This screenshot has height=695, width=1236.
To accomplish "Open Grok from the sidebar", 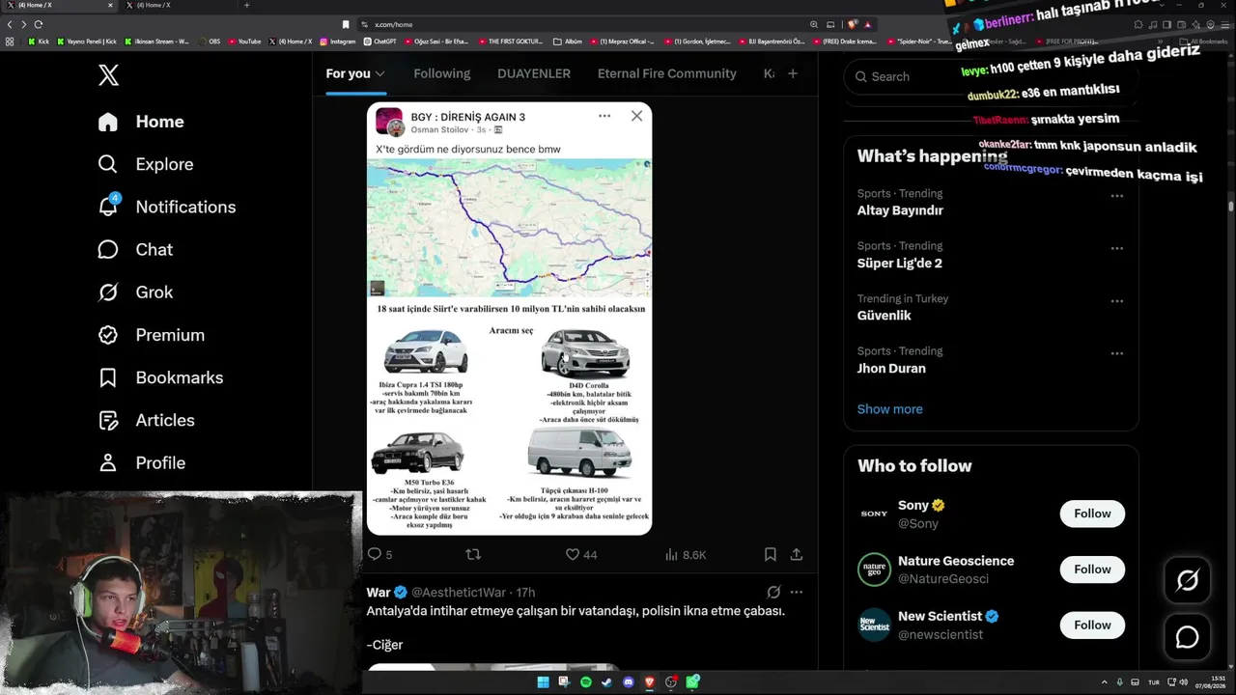I will (135, 292).
